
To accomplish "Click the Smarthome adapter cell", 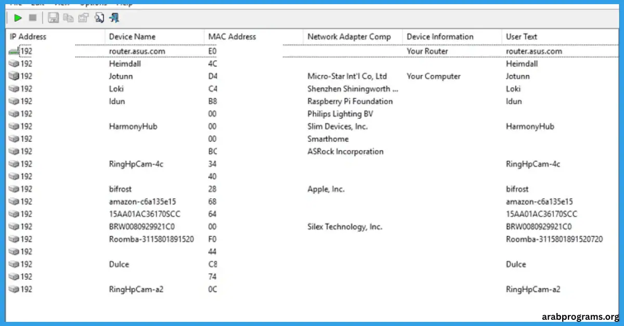I will (328, 139).
